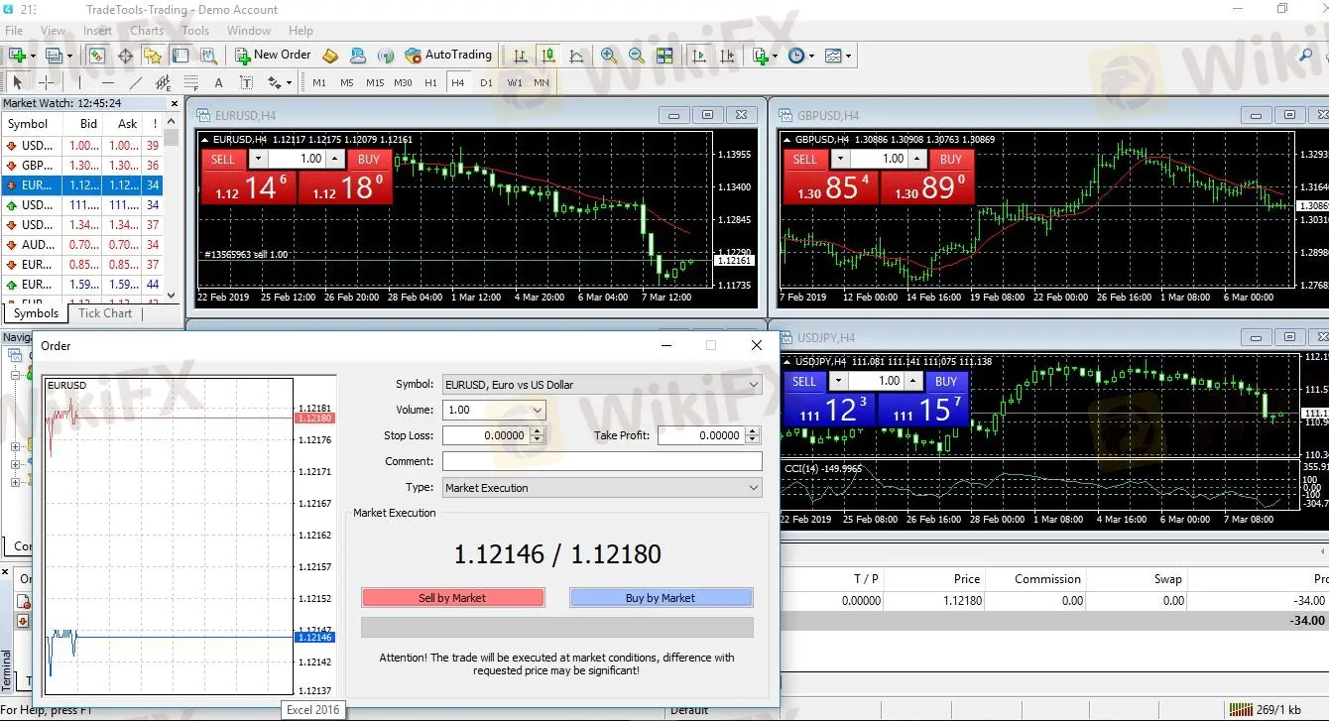
Task: Draw a Fibonacci retracement tool
Action: pyautogui.click(x=190, y=83)
